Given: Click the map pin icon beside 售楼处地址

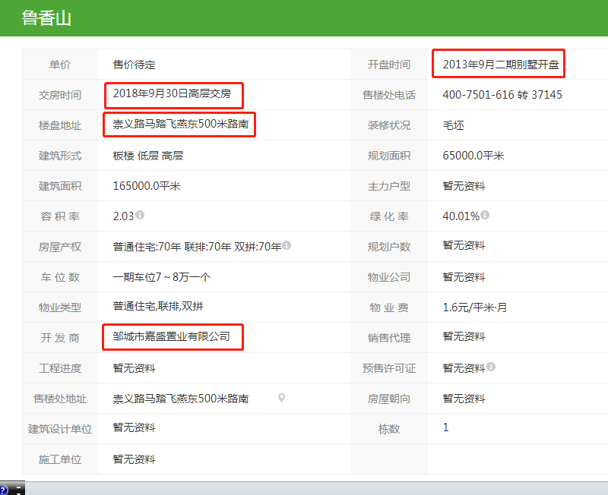Looking at the screenshot, I should 281,398.
